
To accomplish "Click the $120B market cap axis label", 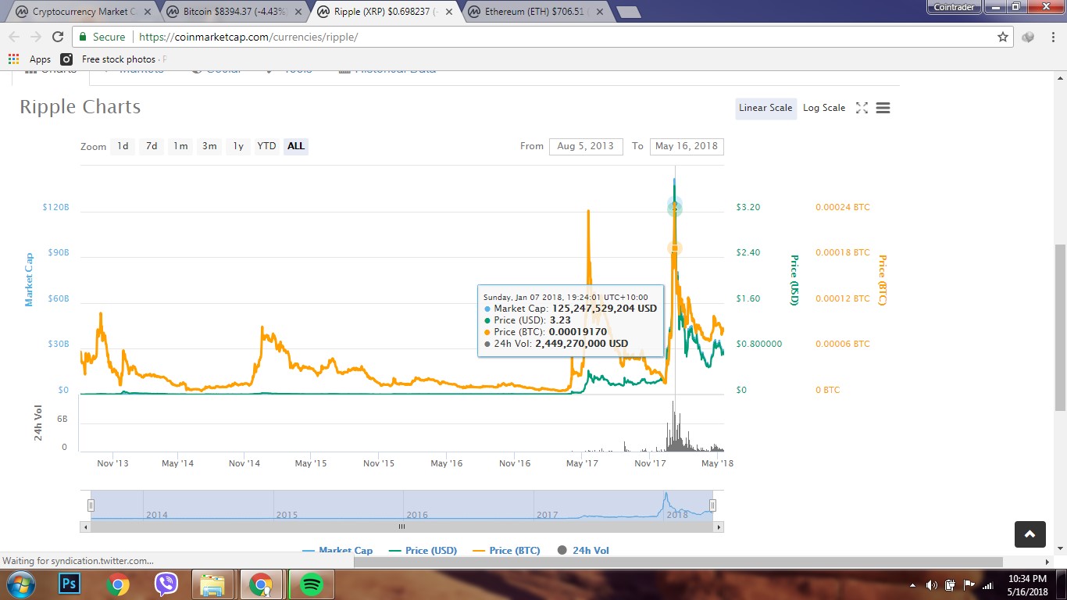I will (56, 207).
